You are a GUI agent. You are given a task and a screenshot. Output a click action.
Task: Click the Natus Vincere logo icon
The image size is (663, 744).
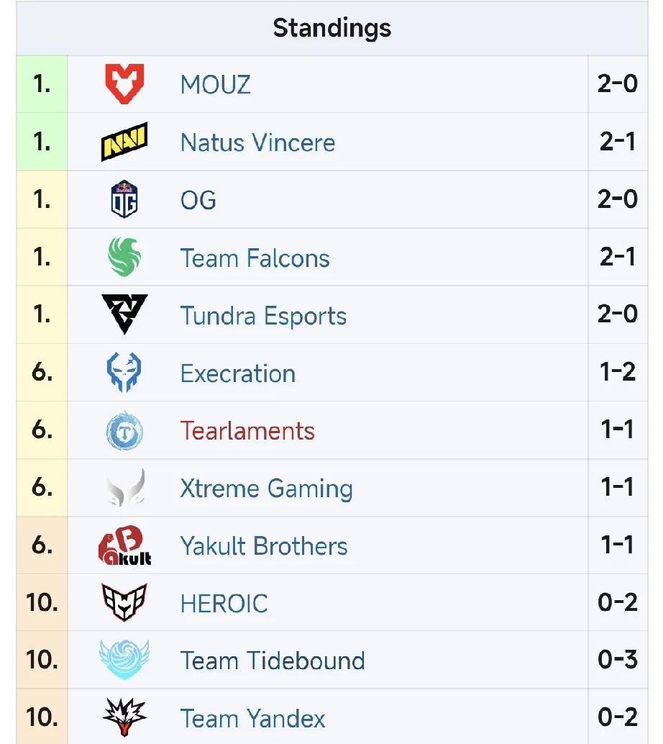(124, 142)
